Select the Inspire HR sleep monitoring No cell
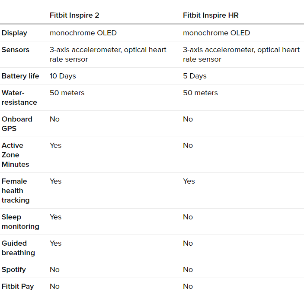 pyautogui.click(x=188, y=217)
